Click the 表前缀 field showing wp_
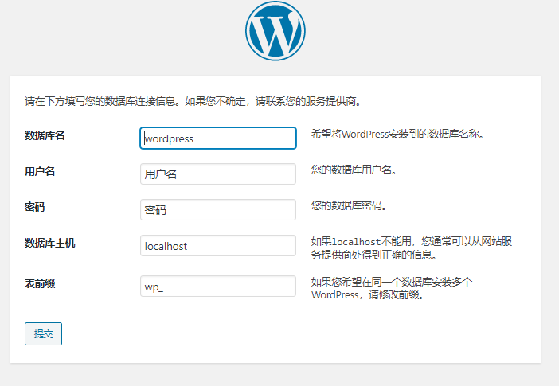 coord(218,287)
